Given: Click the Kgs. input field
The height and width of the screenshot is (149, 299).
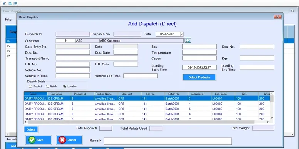Looking at the screenshot, I should pyautogui.click(x=257, y=58).
